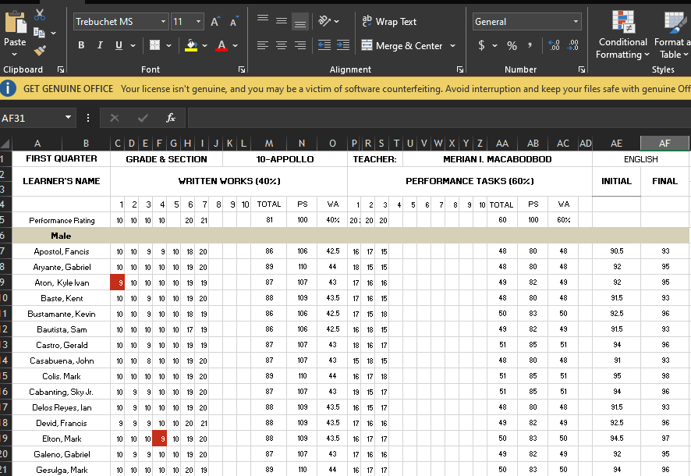Expand the Paste options arrow
691x476 pixels.
point(15,54)
